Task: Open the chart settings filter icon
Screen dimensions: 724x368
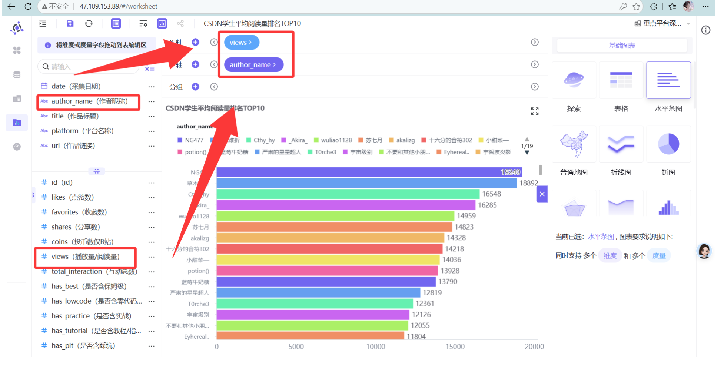Action: (143, 24)
